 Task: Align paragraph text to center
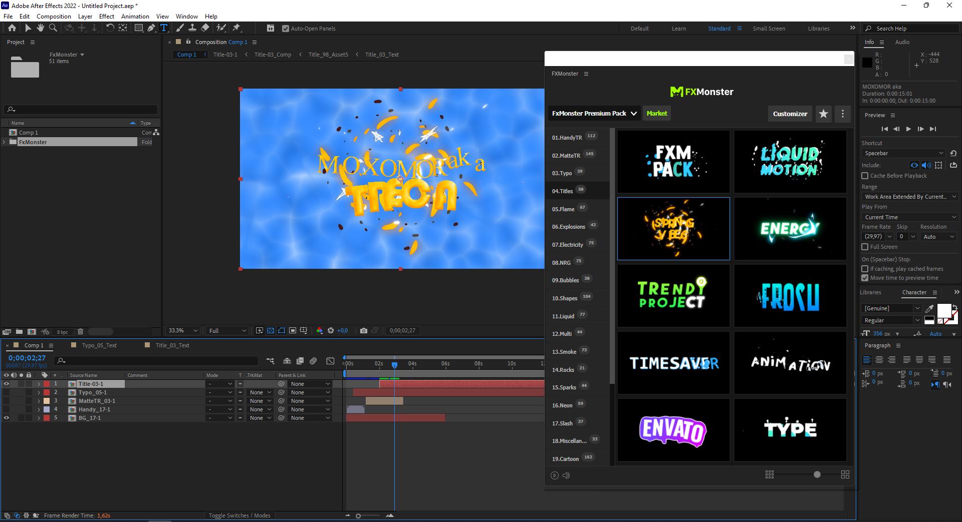879,359
